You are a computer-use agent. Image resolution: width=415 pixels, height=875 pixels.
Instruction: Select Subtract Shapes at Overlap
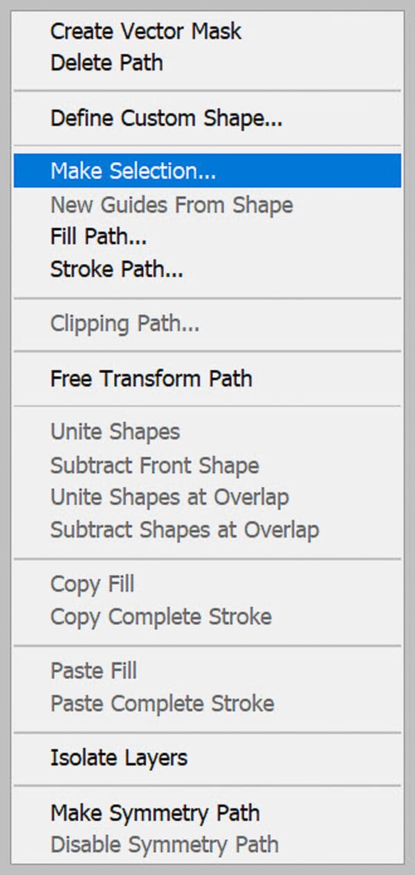coord(185,530)
